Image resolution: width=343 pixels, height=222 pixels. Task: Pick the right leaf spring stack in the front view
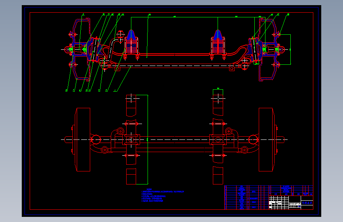tap(218, 45)
